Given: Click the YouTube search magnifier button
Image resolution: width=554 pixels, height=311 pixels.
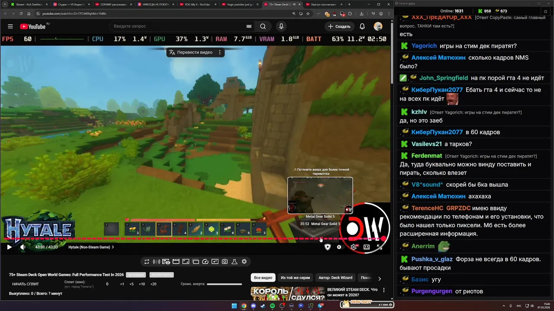Looking at the screenshot, I should click(x=263, y=26).
